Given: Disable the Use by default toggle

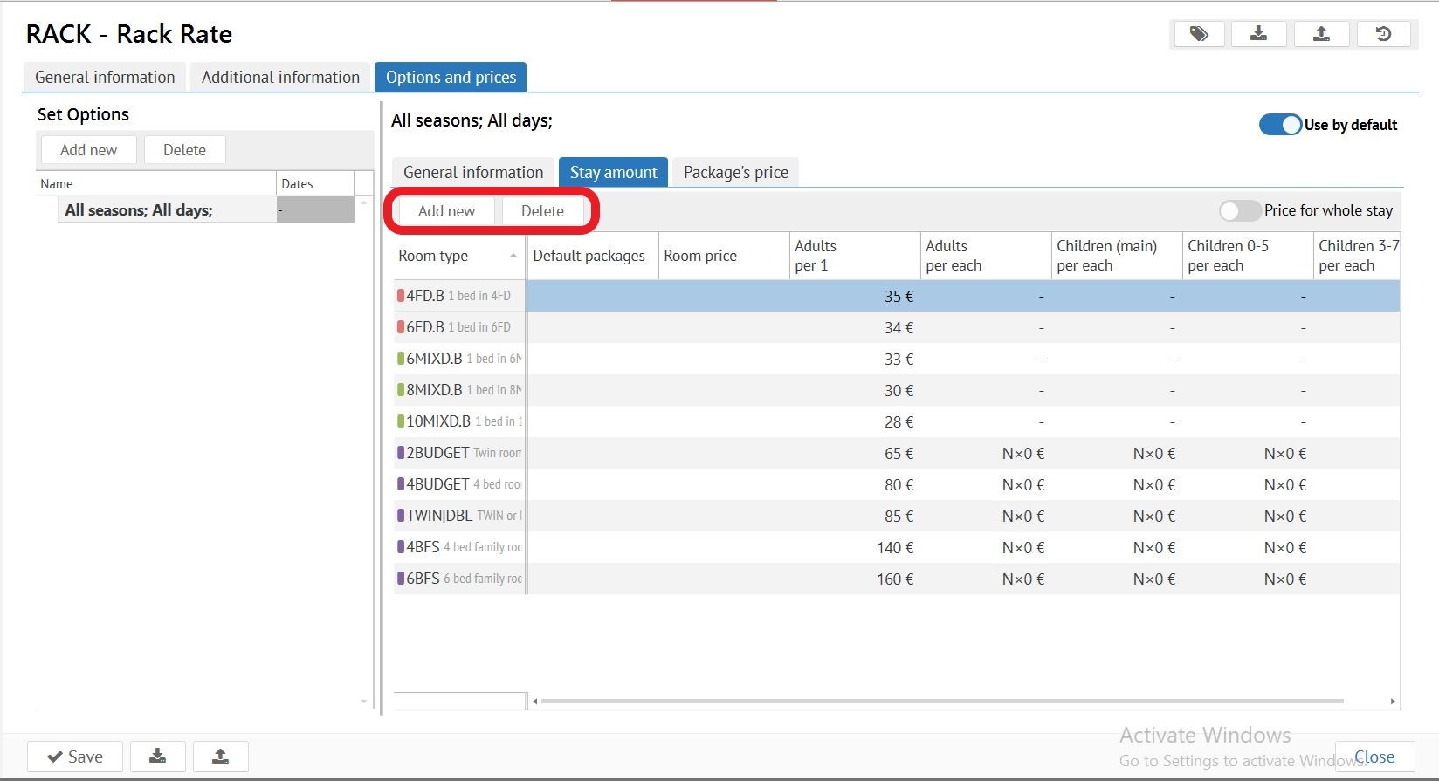Looking at the screenshot, I should click(x=1280, y=125).
